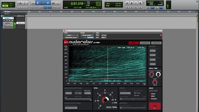Select RPM control mode in MAIN
The image size is (199, 112).
click(150, 96)
